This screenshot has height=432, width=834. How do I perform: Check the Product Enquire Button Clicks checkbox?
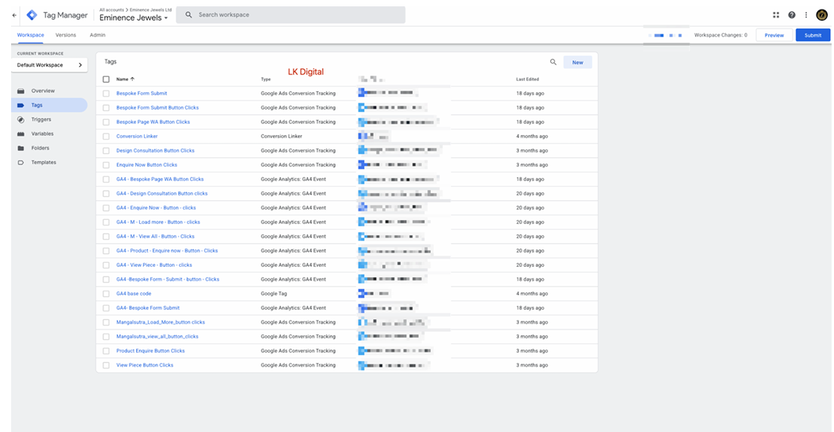tap(106, 351)
